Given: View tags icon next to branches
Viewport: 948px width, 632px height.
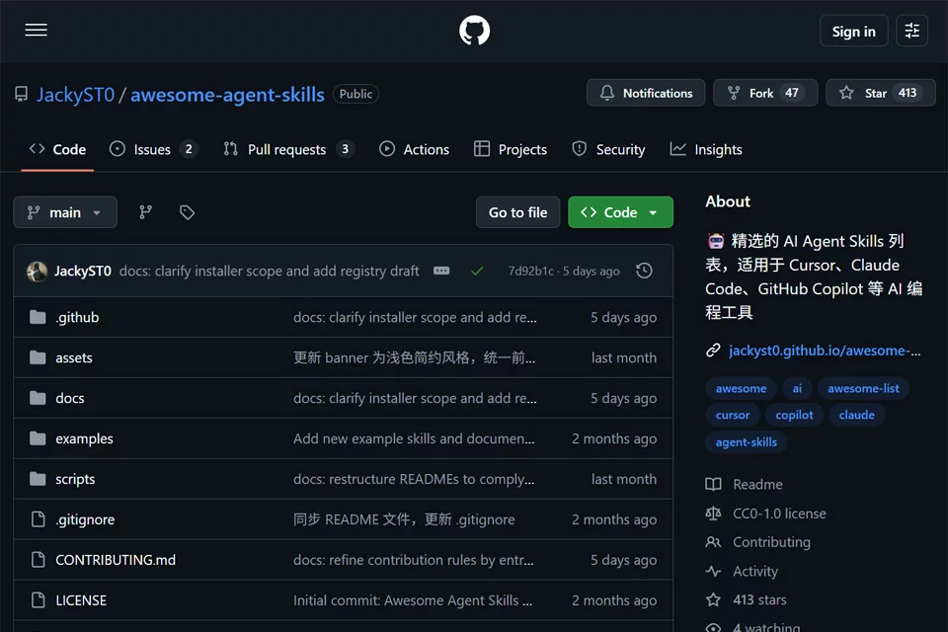Looking at the screenshot, I should 187,212.
